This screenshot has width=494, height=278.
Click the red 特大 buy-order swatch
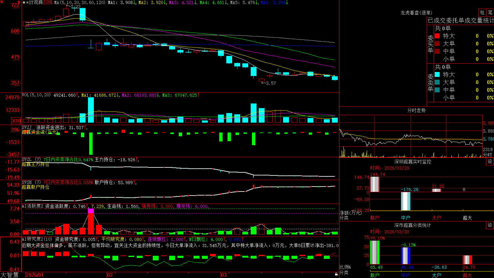coord(437,36)
